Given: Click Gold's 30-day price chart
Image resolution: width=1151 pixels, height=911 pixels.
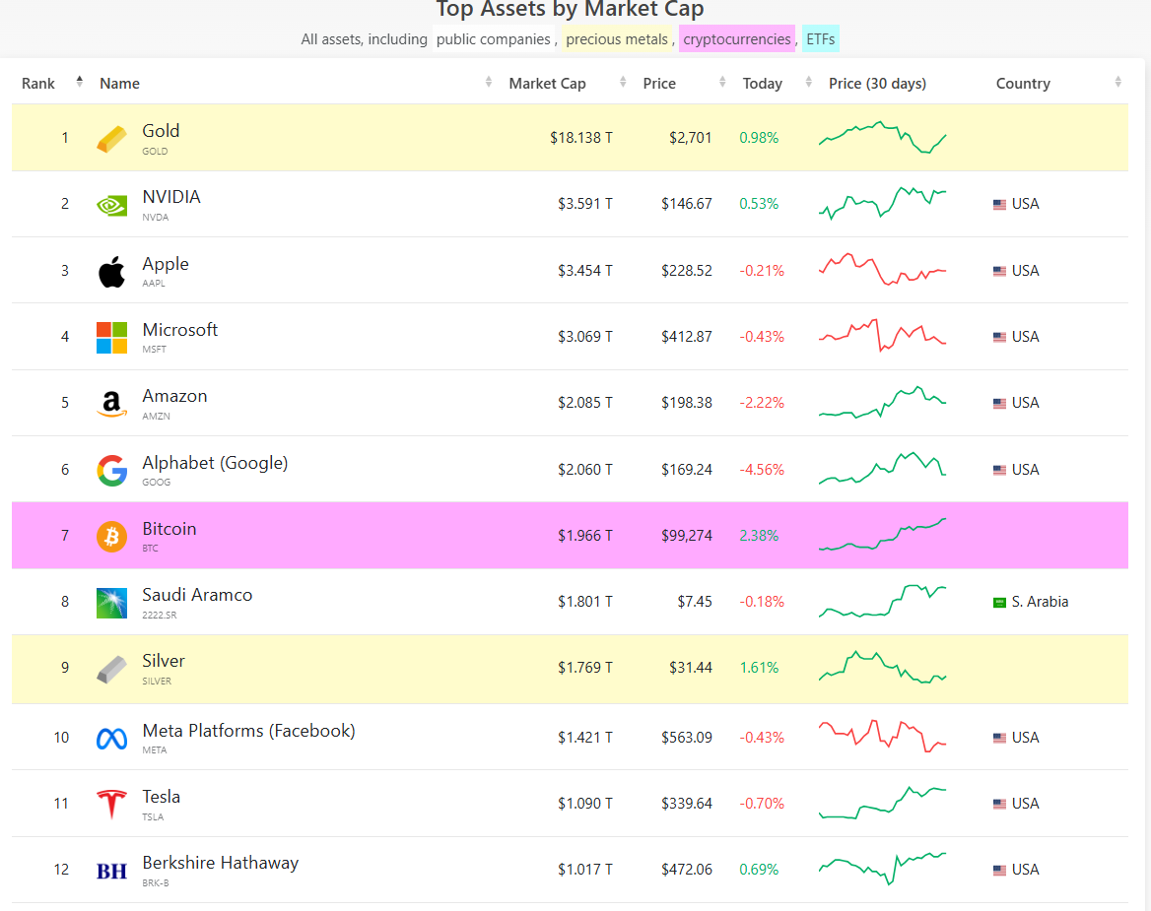Looking at the screenshot, I should (882, 137).
